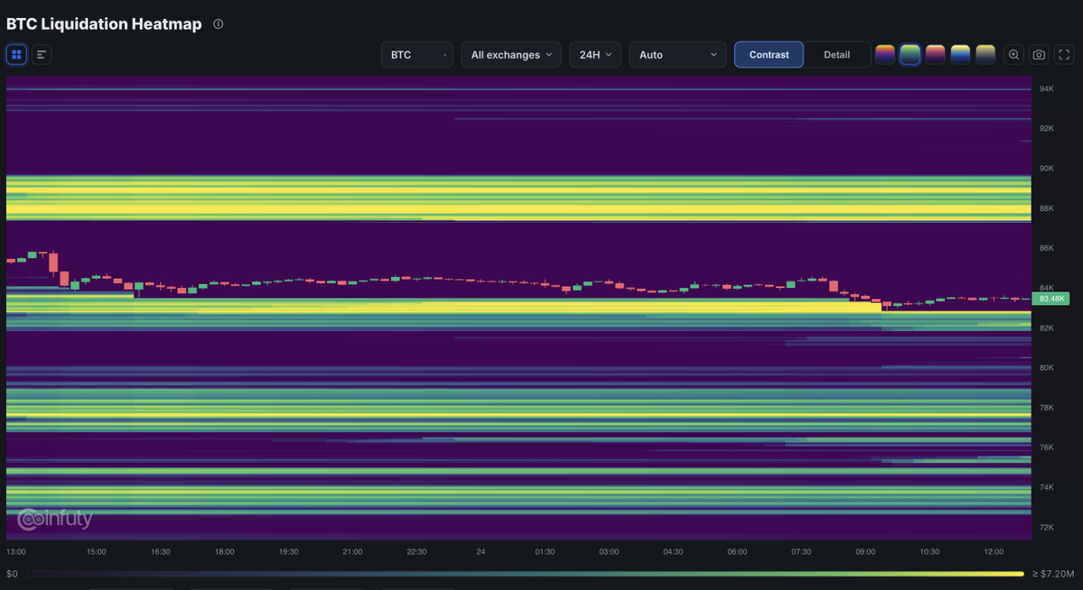Click the zoom magnifier icon
The image size is (1083, 590).
point(1014,54)
